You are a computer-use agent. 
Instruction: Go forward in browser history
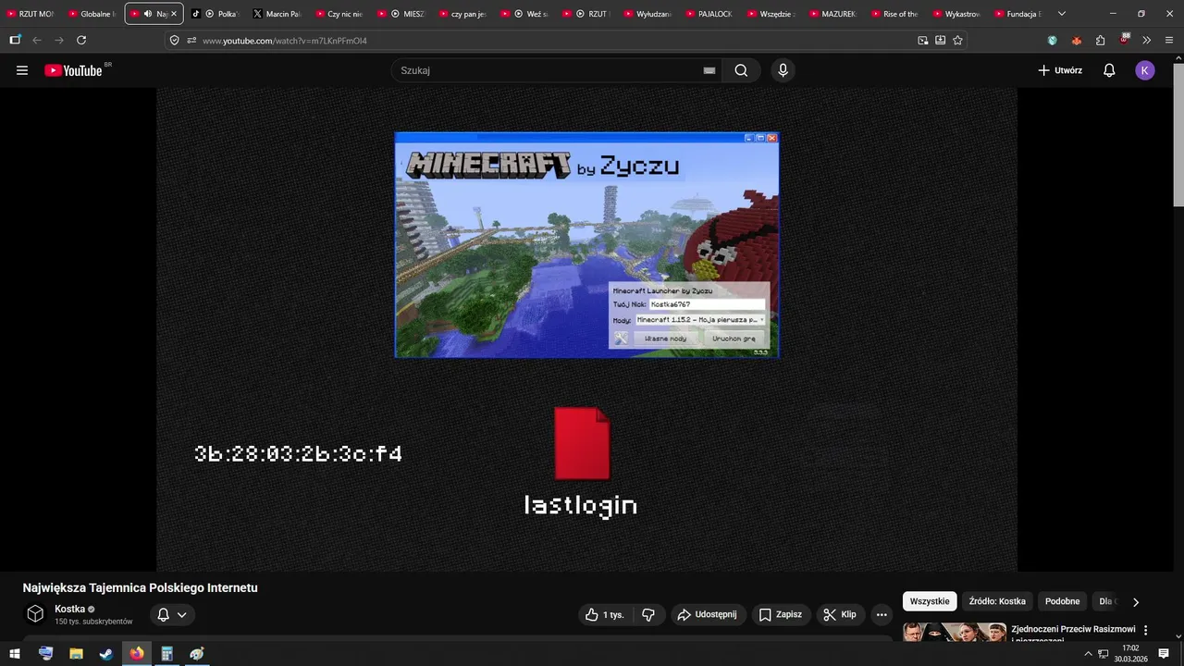pyautogui.click(x=59, y=41)
